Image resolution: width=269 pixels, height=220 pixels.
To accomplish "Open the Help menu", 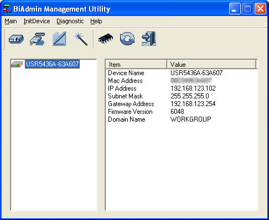I will (x=96, y=22).
